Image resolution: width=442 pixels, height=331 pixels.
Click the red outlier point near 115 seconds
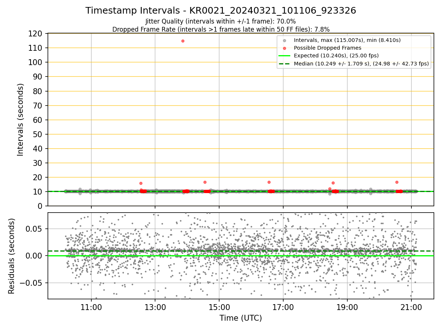click(x=183, y=41)
